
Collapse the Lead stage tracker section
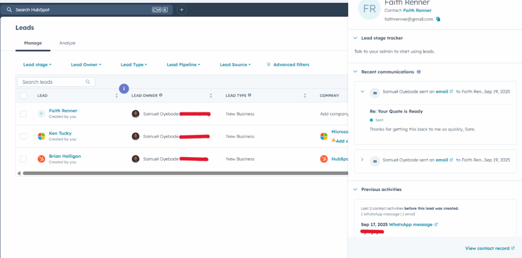pos(355,38)
